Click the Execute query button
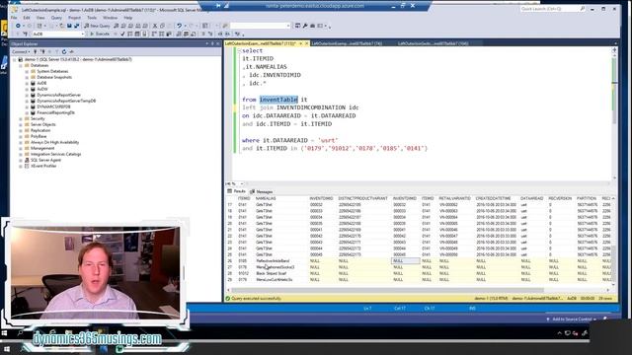Viewport: 632px width, 355px height. [x=100, y=34]
